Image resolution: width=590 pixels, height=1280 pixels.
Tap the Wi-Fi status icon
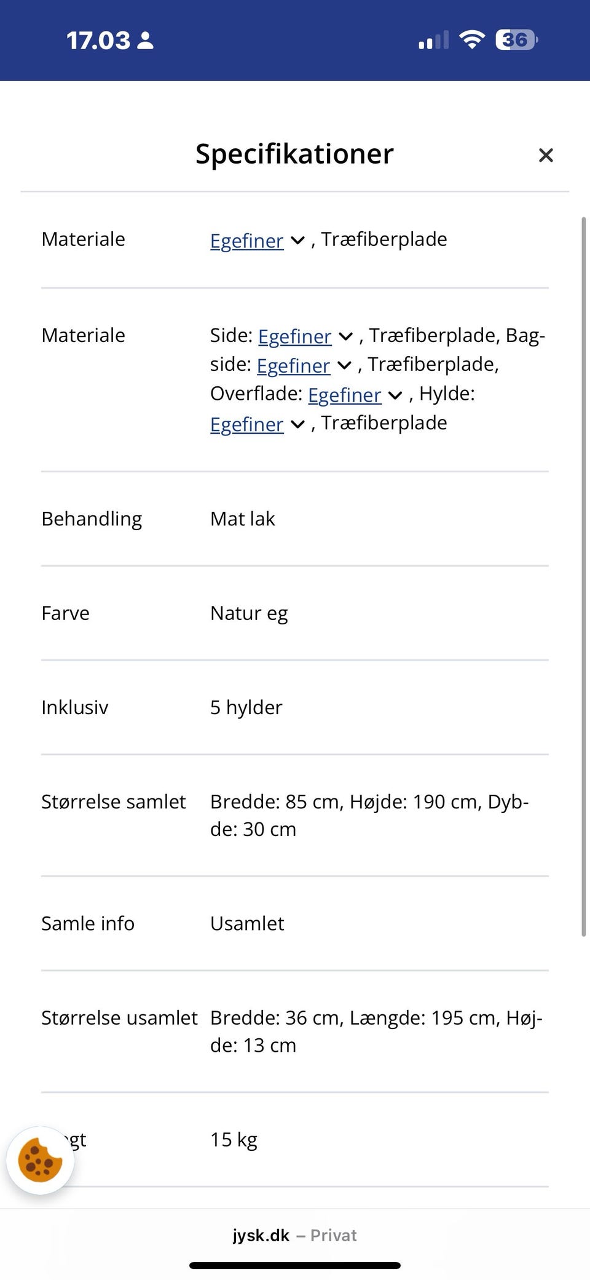471,39
